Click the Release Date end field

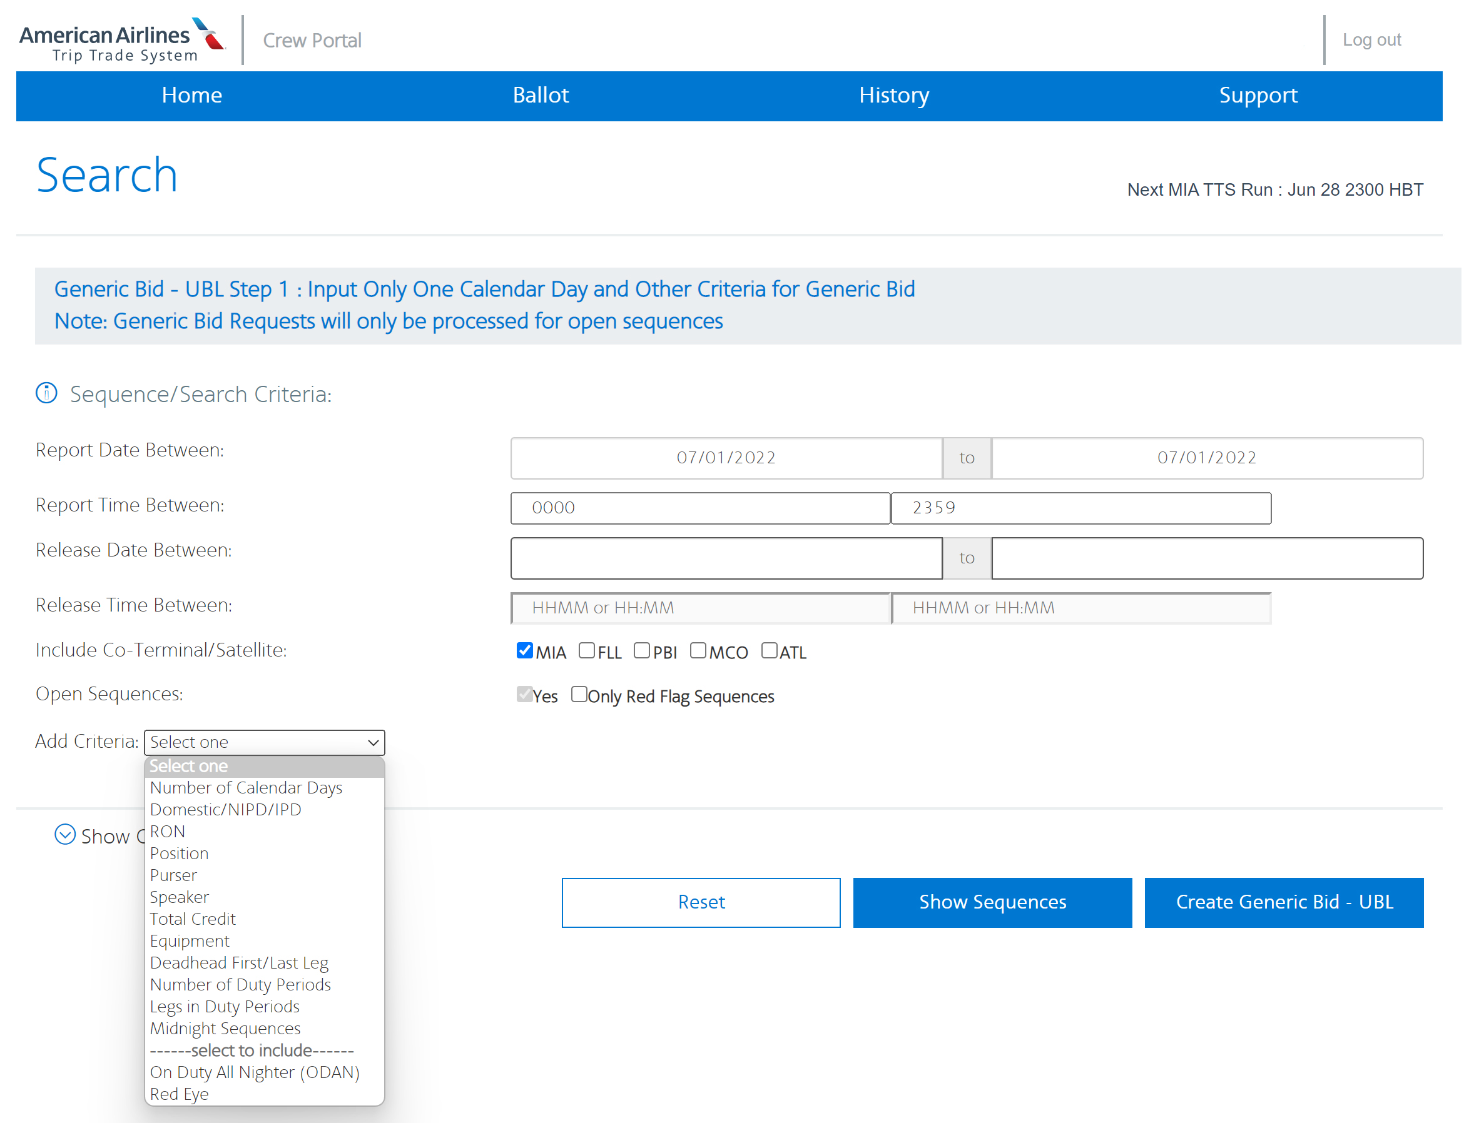pos(1207,558)
